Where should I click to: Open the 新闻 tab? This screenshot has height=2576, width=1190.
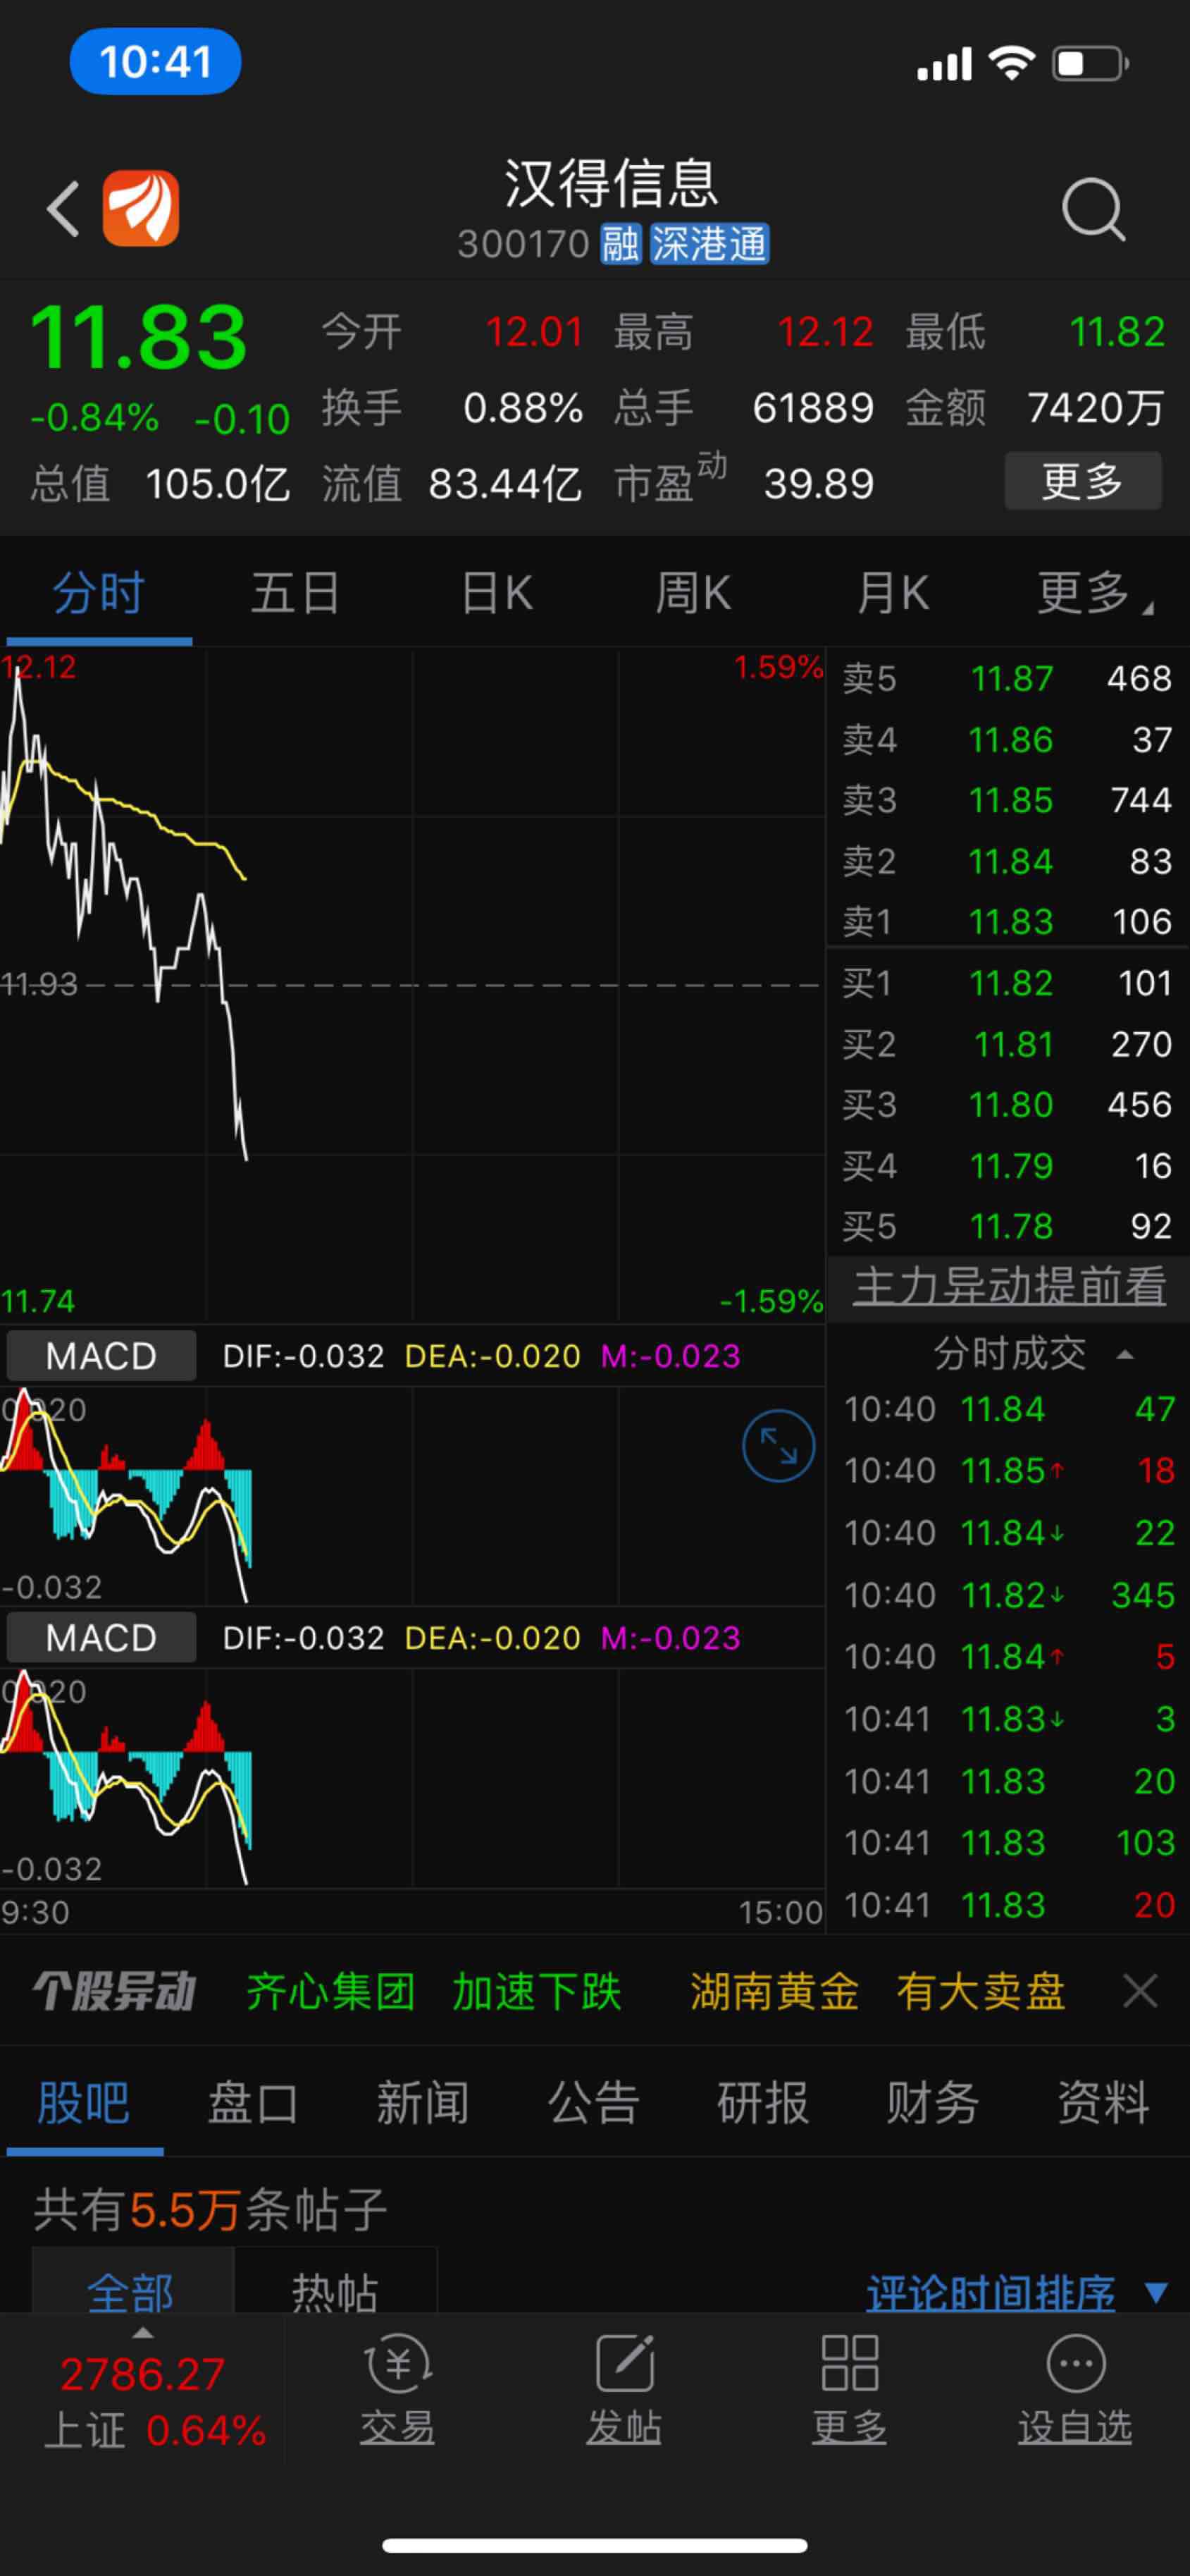423,2102
